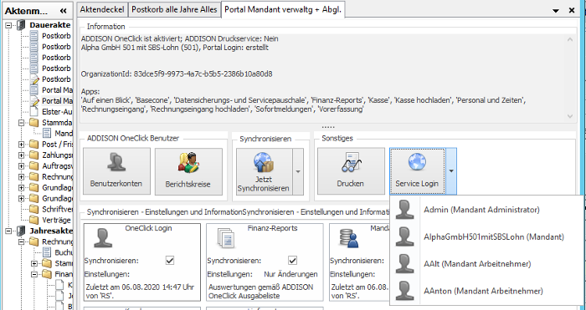Expand the Post / Fristen folder
Screen dimensions: 586x310
21,145
